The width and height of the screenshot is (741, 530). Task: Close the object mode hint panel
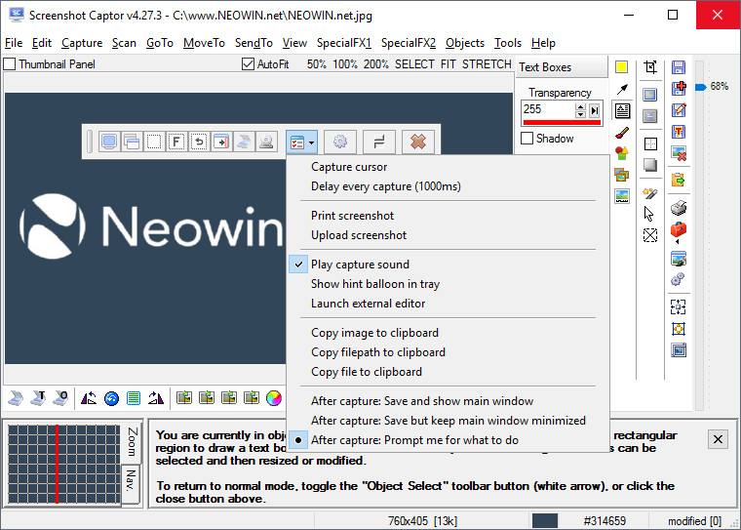click(718, 439)
